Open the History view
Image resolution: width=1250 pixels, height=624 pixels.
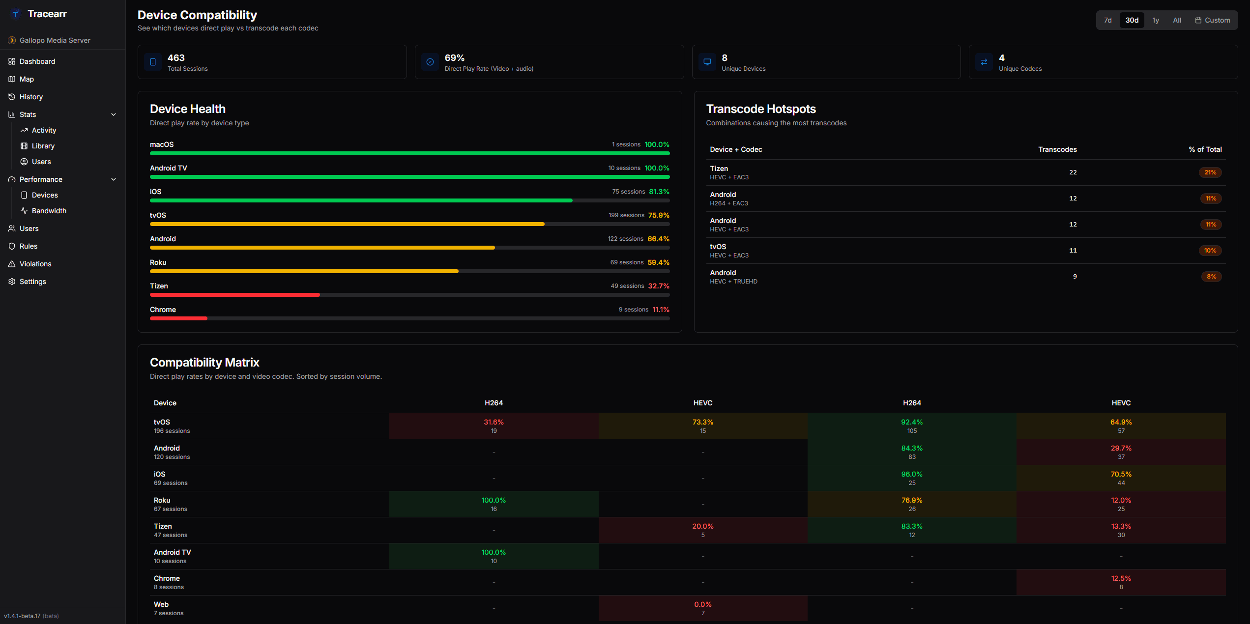(x=31, y=96)
